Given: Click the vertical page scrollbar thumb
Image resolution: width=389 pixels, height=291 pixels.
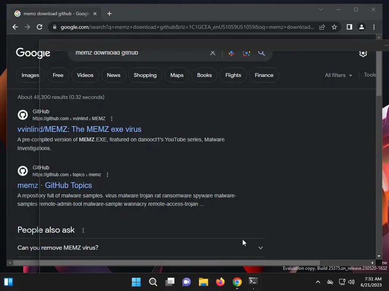Looking at the screenshot, I should [x=379, y=73].
